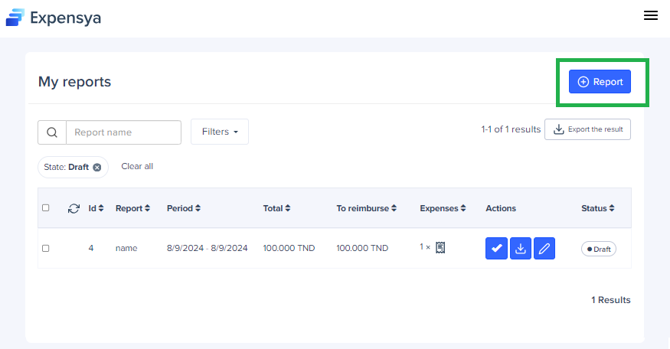The image size is (670, 349).
Task: Create a new Report
Action: 600,82
